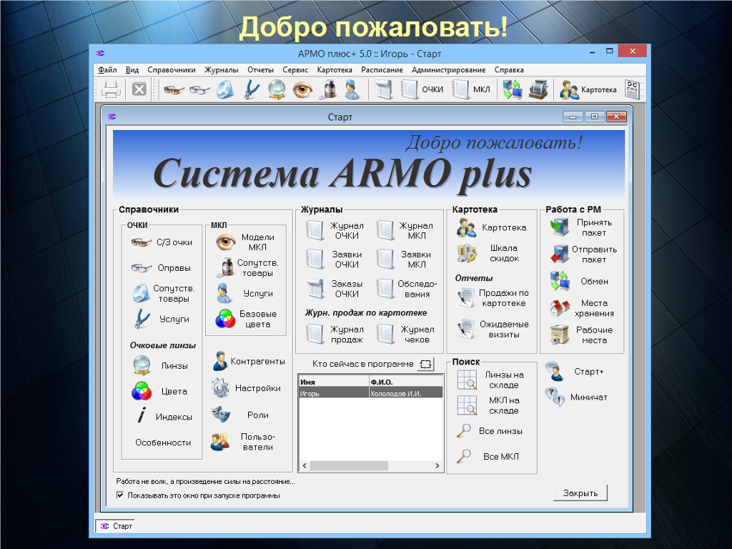Viewport: 732px width, 549px height.
Task: Open the Миничат chat
Action: tap(555, 397)
